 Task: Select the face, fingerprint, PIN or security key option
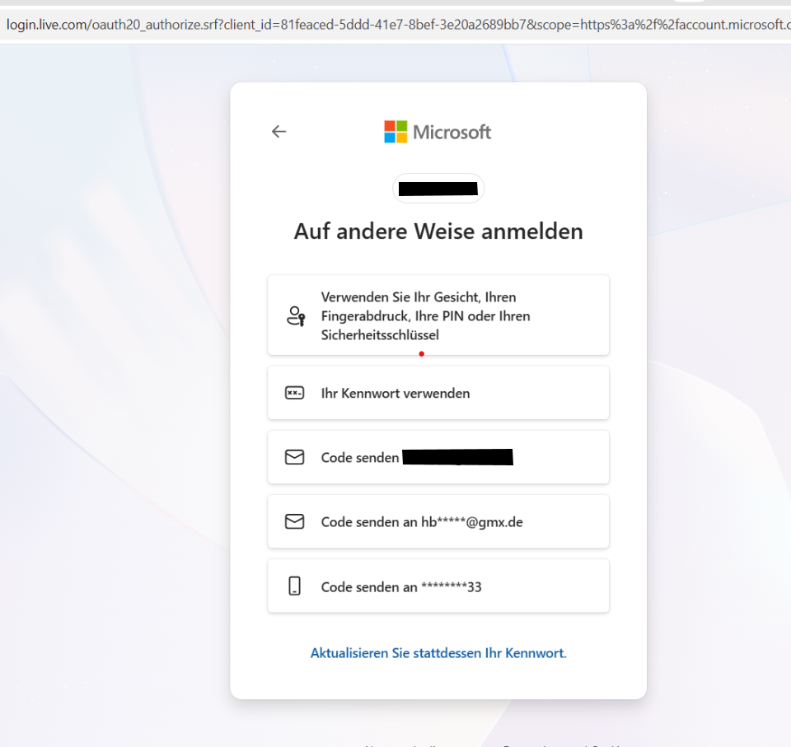tap(438, 315)
